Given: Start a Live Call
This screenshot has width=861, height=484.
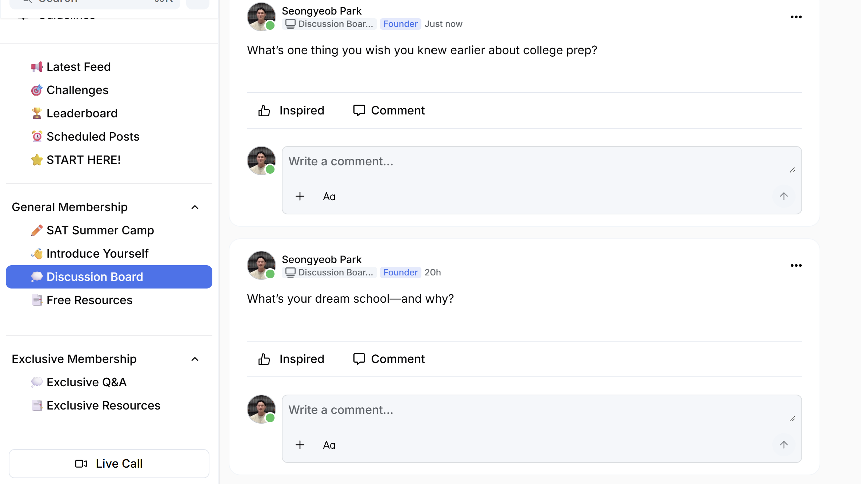Looking at the screenshot, I should (109, 464).
